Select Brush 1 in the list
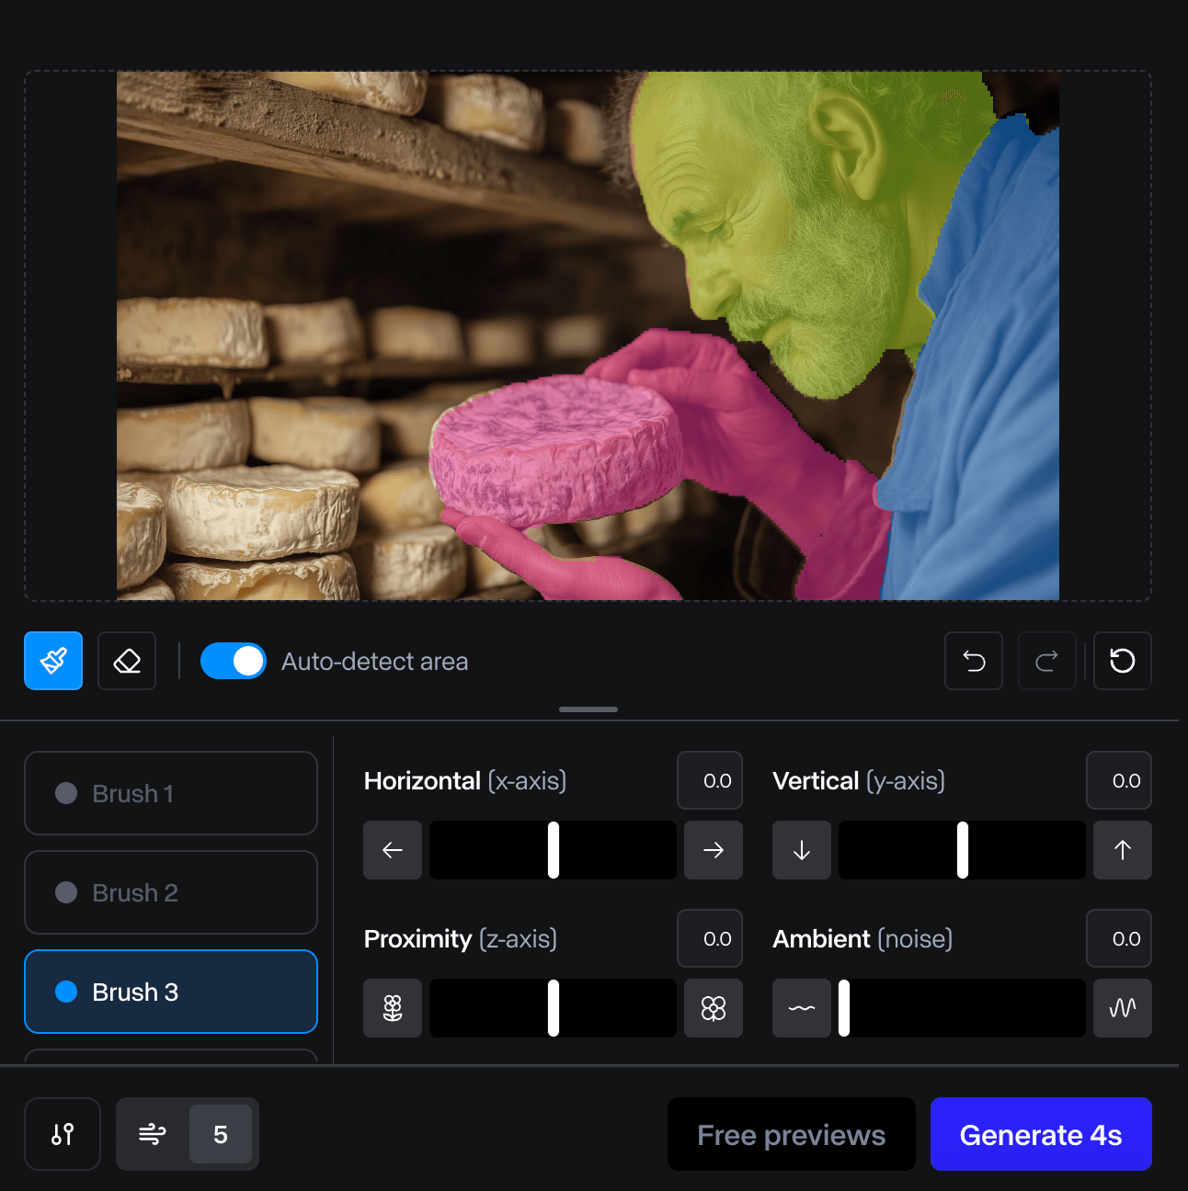The width and height of the screenshot is (1188, 1191). pos(171,793)
